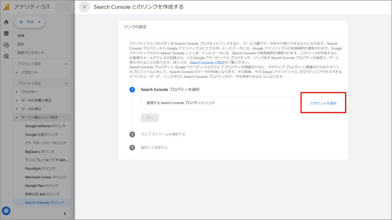Expand the プロパティ tree item
392x220 pixels.
tap(16, 92)
